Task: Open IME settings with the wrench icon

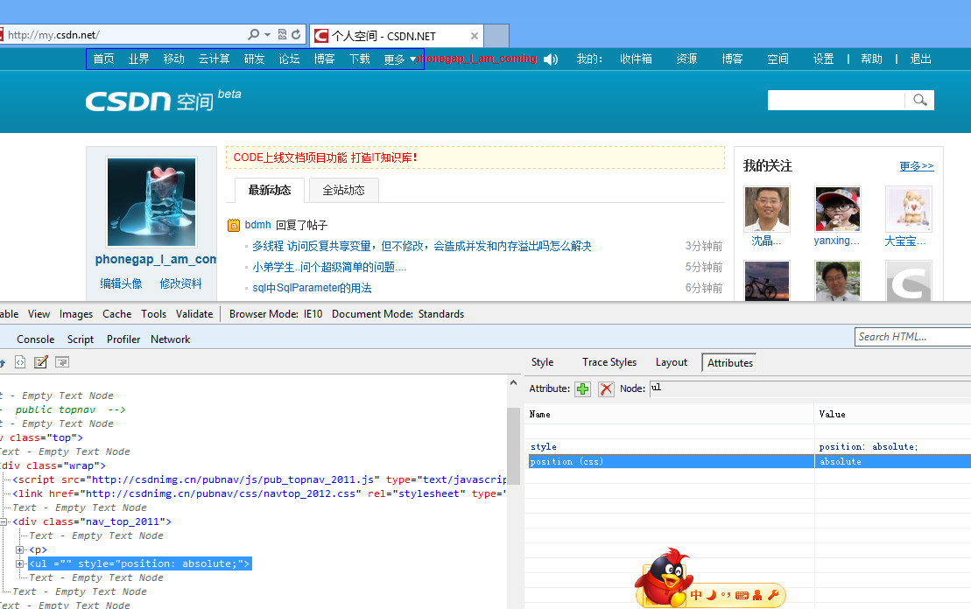Action: (773, 595)
